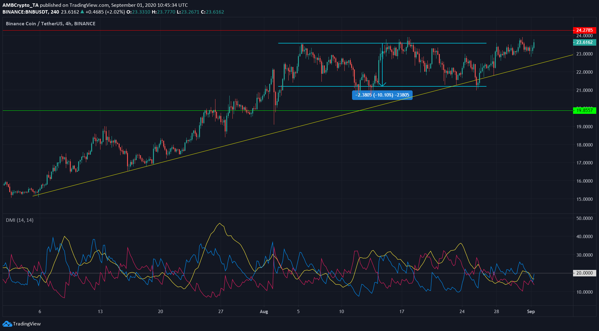Click the Aug label on time axis
This screenshot has width=599, height=331.
(x=264, y=312)
